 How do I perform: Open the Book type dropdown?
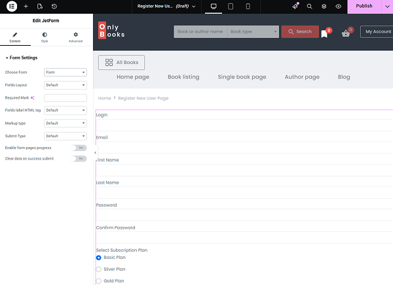tap(253, 31)
